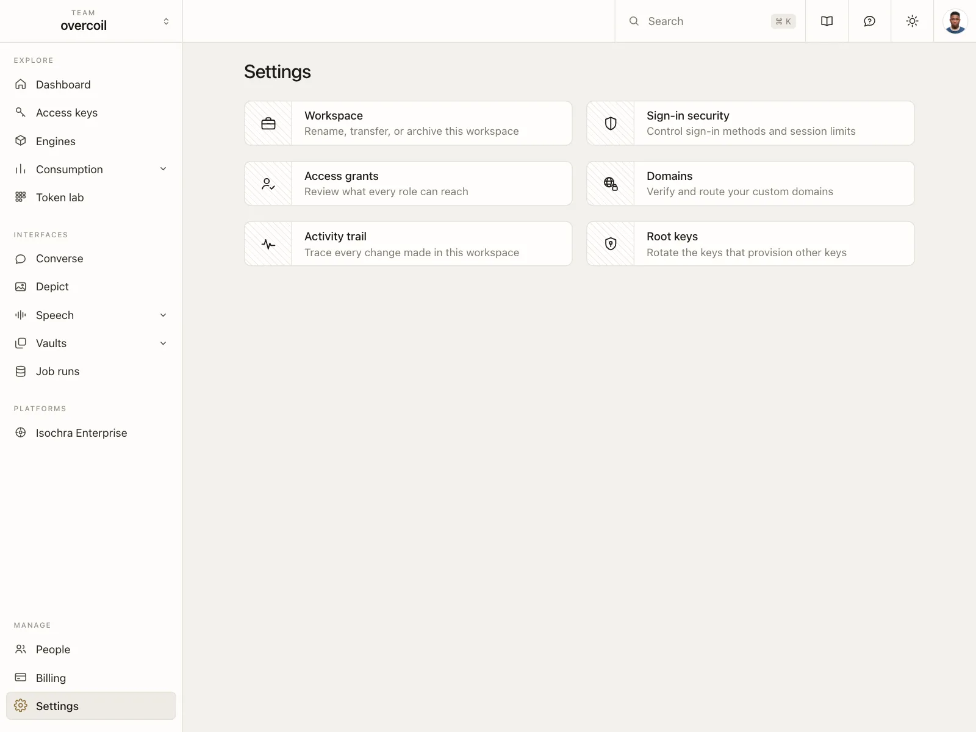This screenshot has width=976, height=732.
Task: Click the Token lab grid icon
Action: pyautogui.click(x=21, y=197)
